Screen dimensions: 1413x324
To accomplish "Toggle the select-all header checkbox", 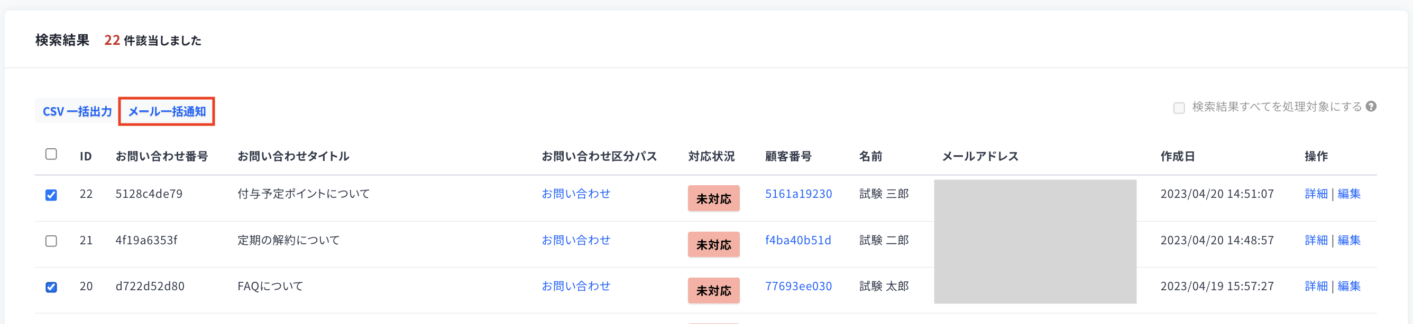I will (x=51, y=154).
